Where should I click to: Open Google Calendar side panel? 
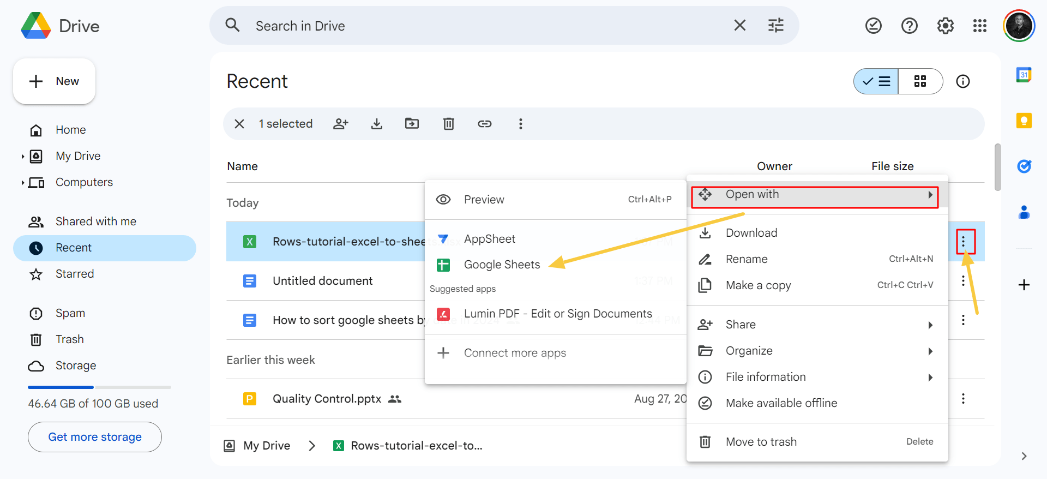pyautogui.click(x=1024, y=75)
